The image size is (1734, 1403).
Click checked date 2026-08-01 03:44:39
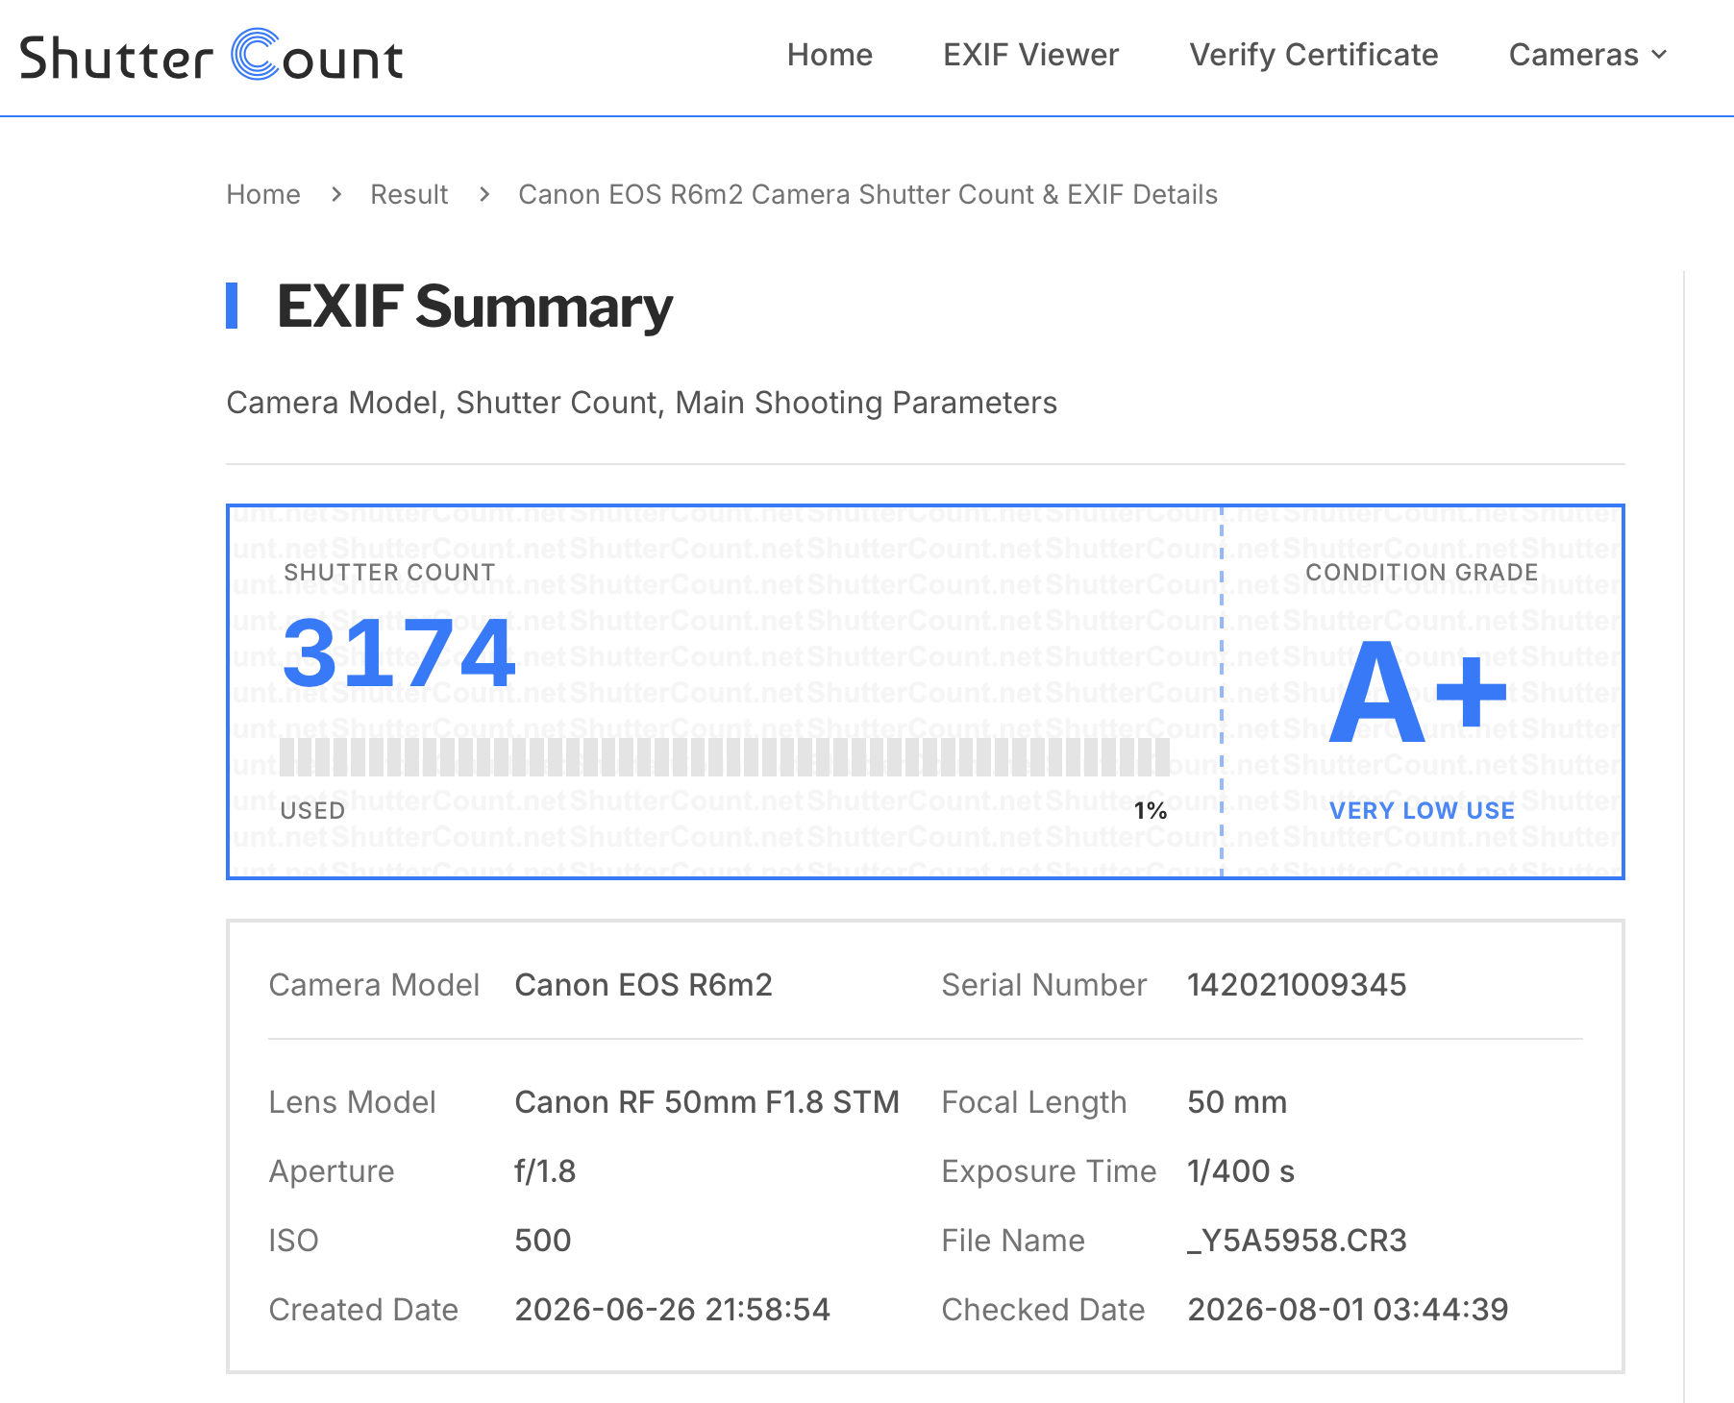1348,1310
